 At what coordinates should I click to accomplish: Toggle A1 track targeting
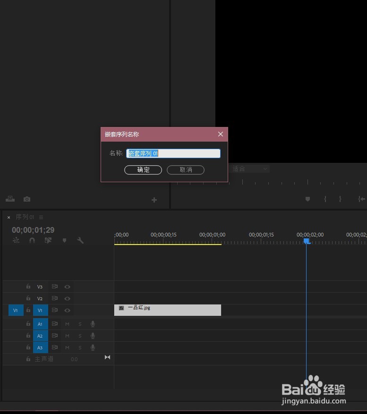[x=41, y=324]
